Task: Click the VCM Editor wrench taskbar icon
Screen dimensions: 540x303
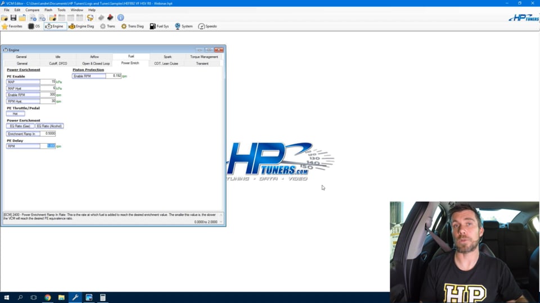Action: click(75, 297)
